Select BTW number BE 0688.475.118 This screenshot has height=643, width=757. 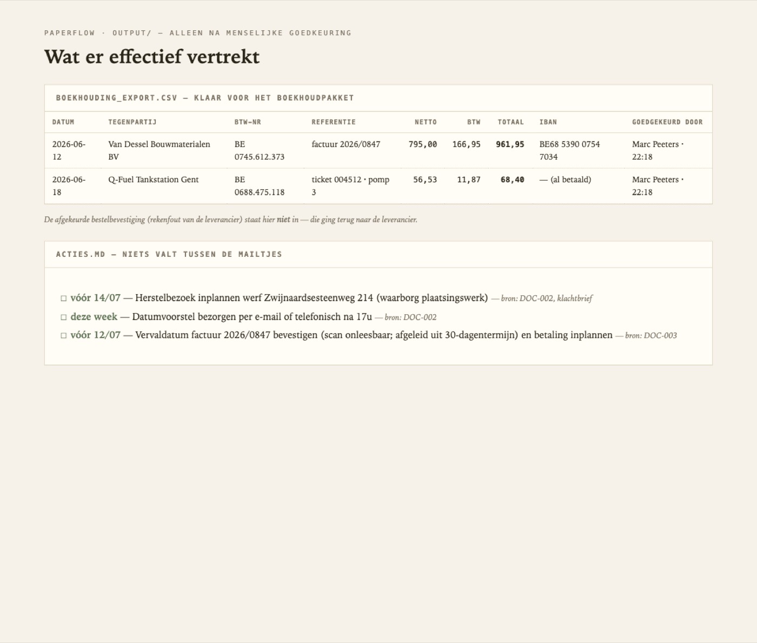pyautogui.click(x=260, y=185)
